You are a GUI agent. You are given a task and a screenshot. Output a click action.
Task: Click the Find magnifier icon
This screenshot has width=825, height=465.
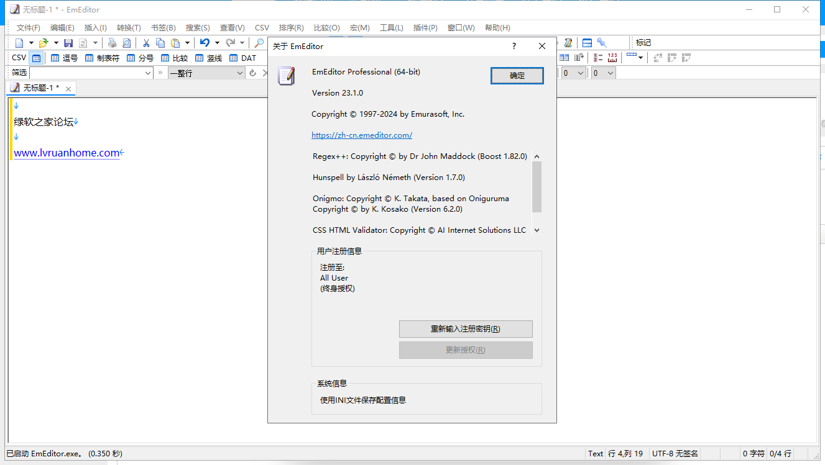[x=259, y=43]
